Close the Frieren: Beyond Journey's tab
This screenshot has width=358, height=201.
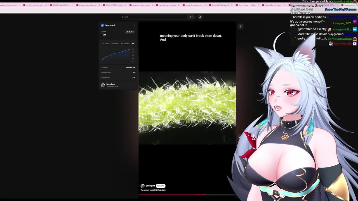205,5
